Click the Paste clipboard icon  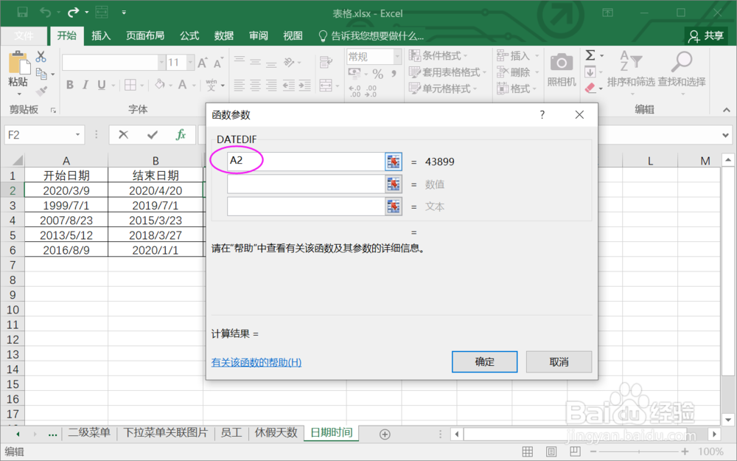tap(18, 63)
